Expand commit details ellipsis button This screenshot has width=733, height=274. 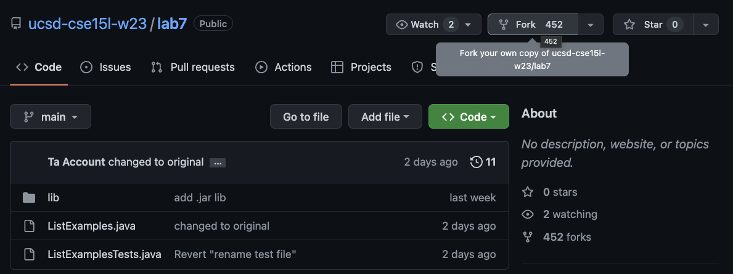pyautogui.click(x=218, y=163)
